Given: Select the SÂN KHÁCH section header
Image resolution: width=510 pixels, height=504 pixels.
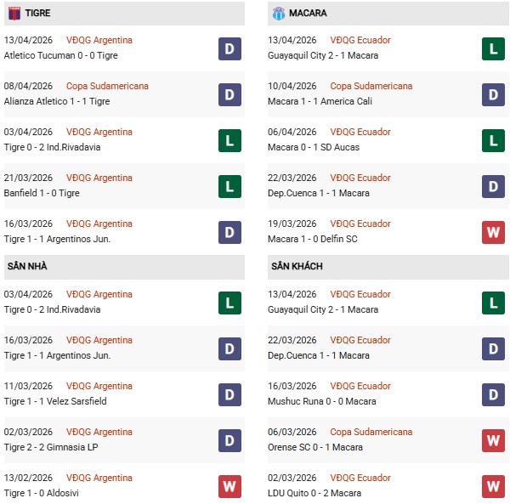Looking at the screenshot, I should (x=297, y=266).
